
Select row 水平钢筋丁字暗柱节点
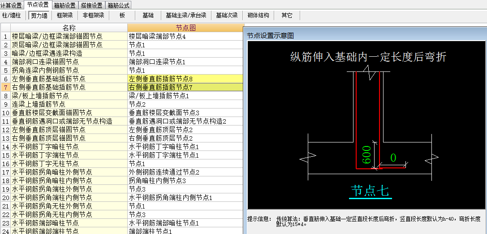(69, 147)
